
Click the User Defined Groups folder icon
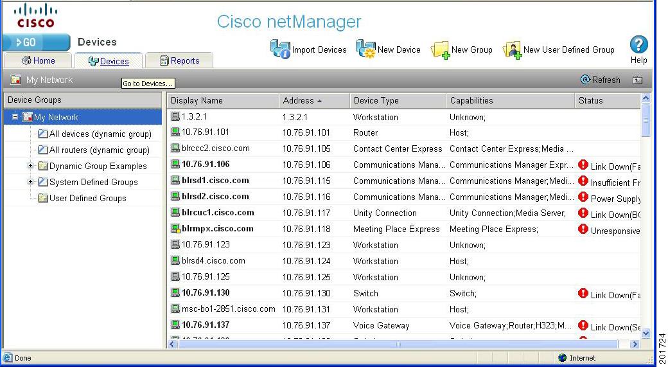42,198
